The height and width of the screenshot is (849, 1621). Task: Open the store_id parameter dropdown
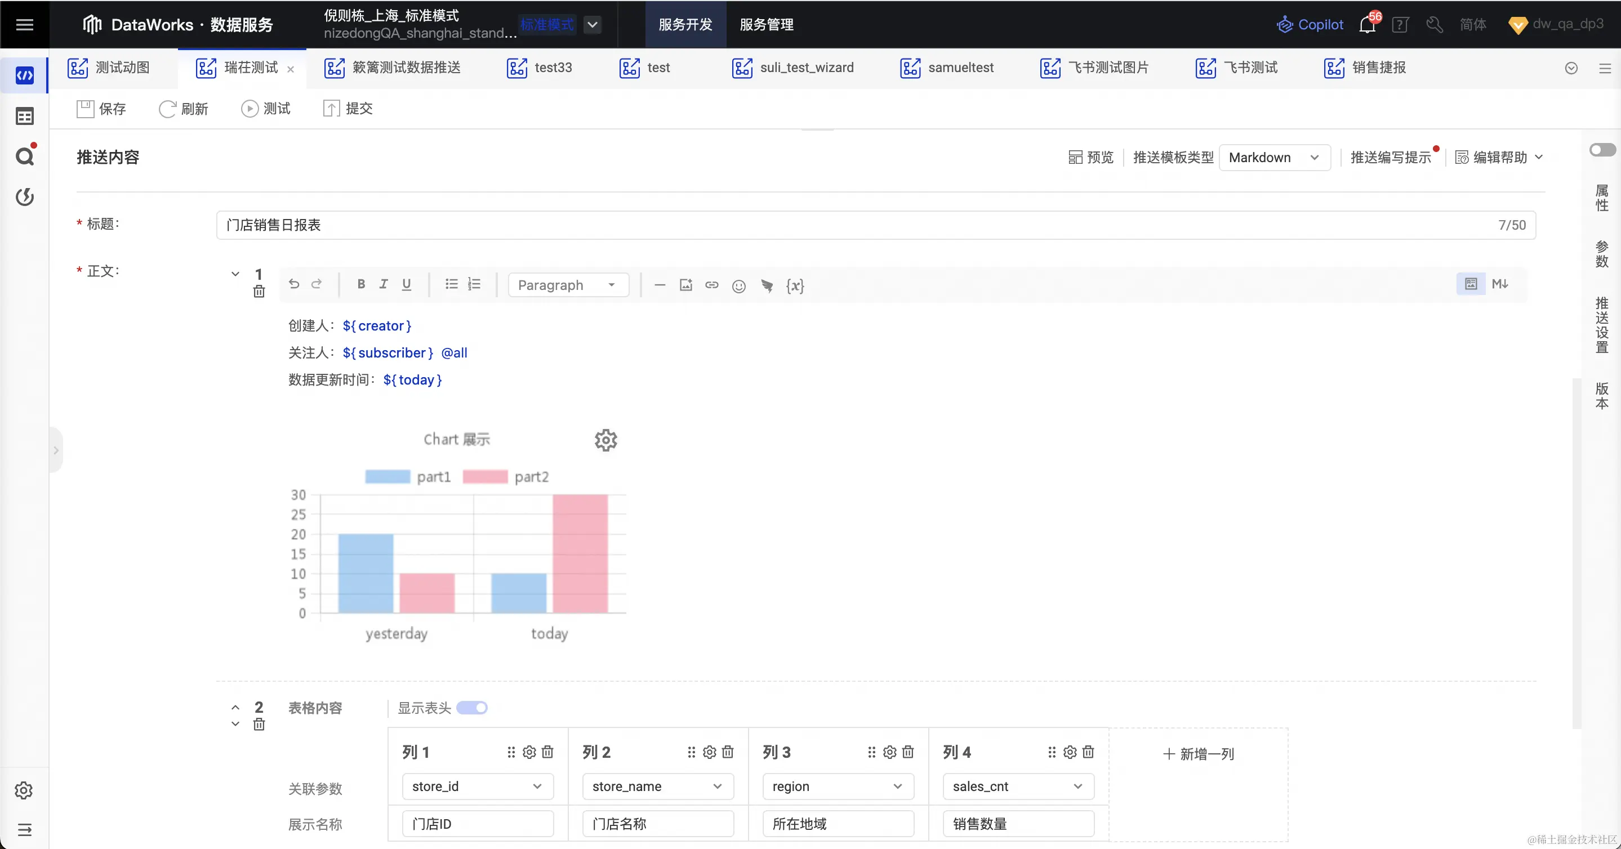(x=477, y=786)
